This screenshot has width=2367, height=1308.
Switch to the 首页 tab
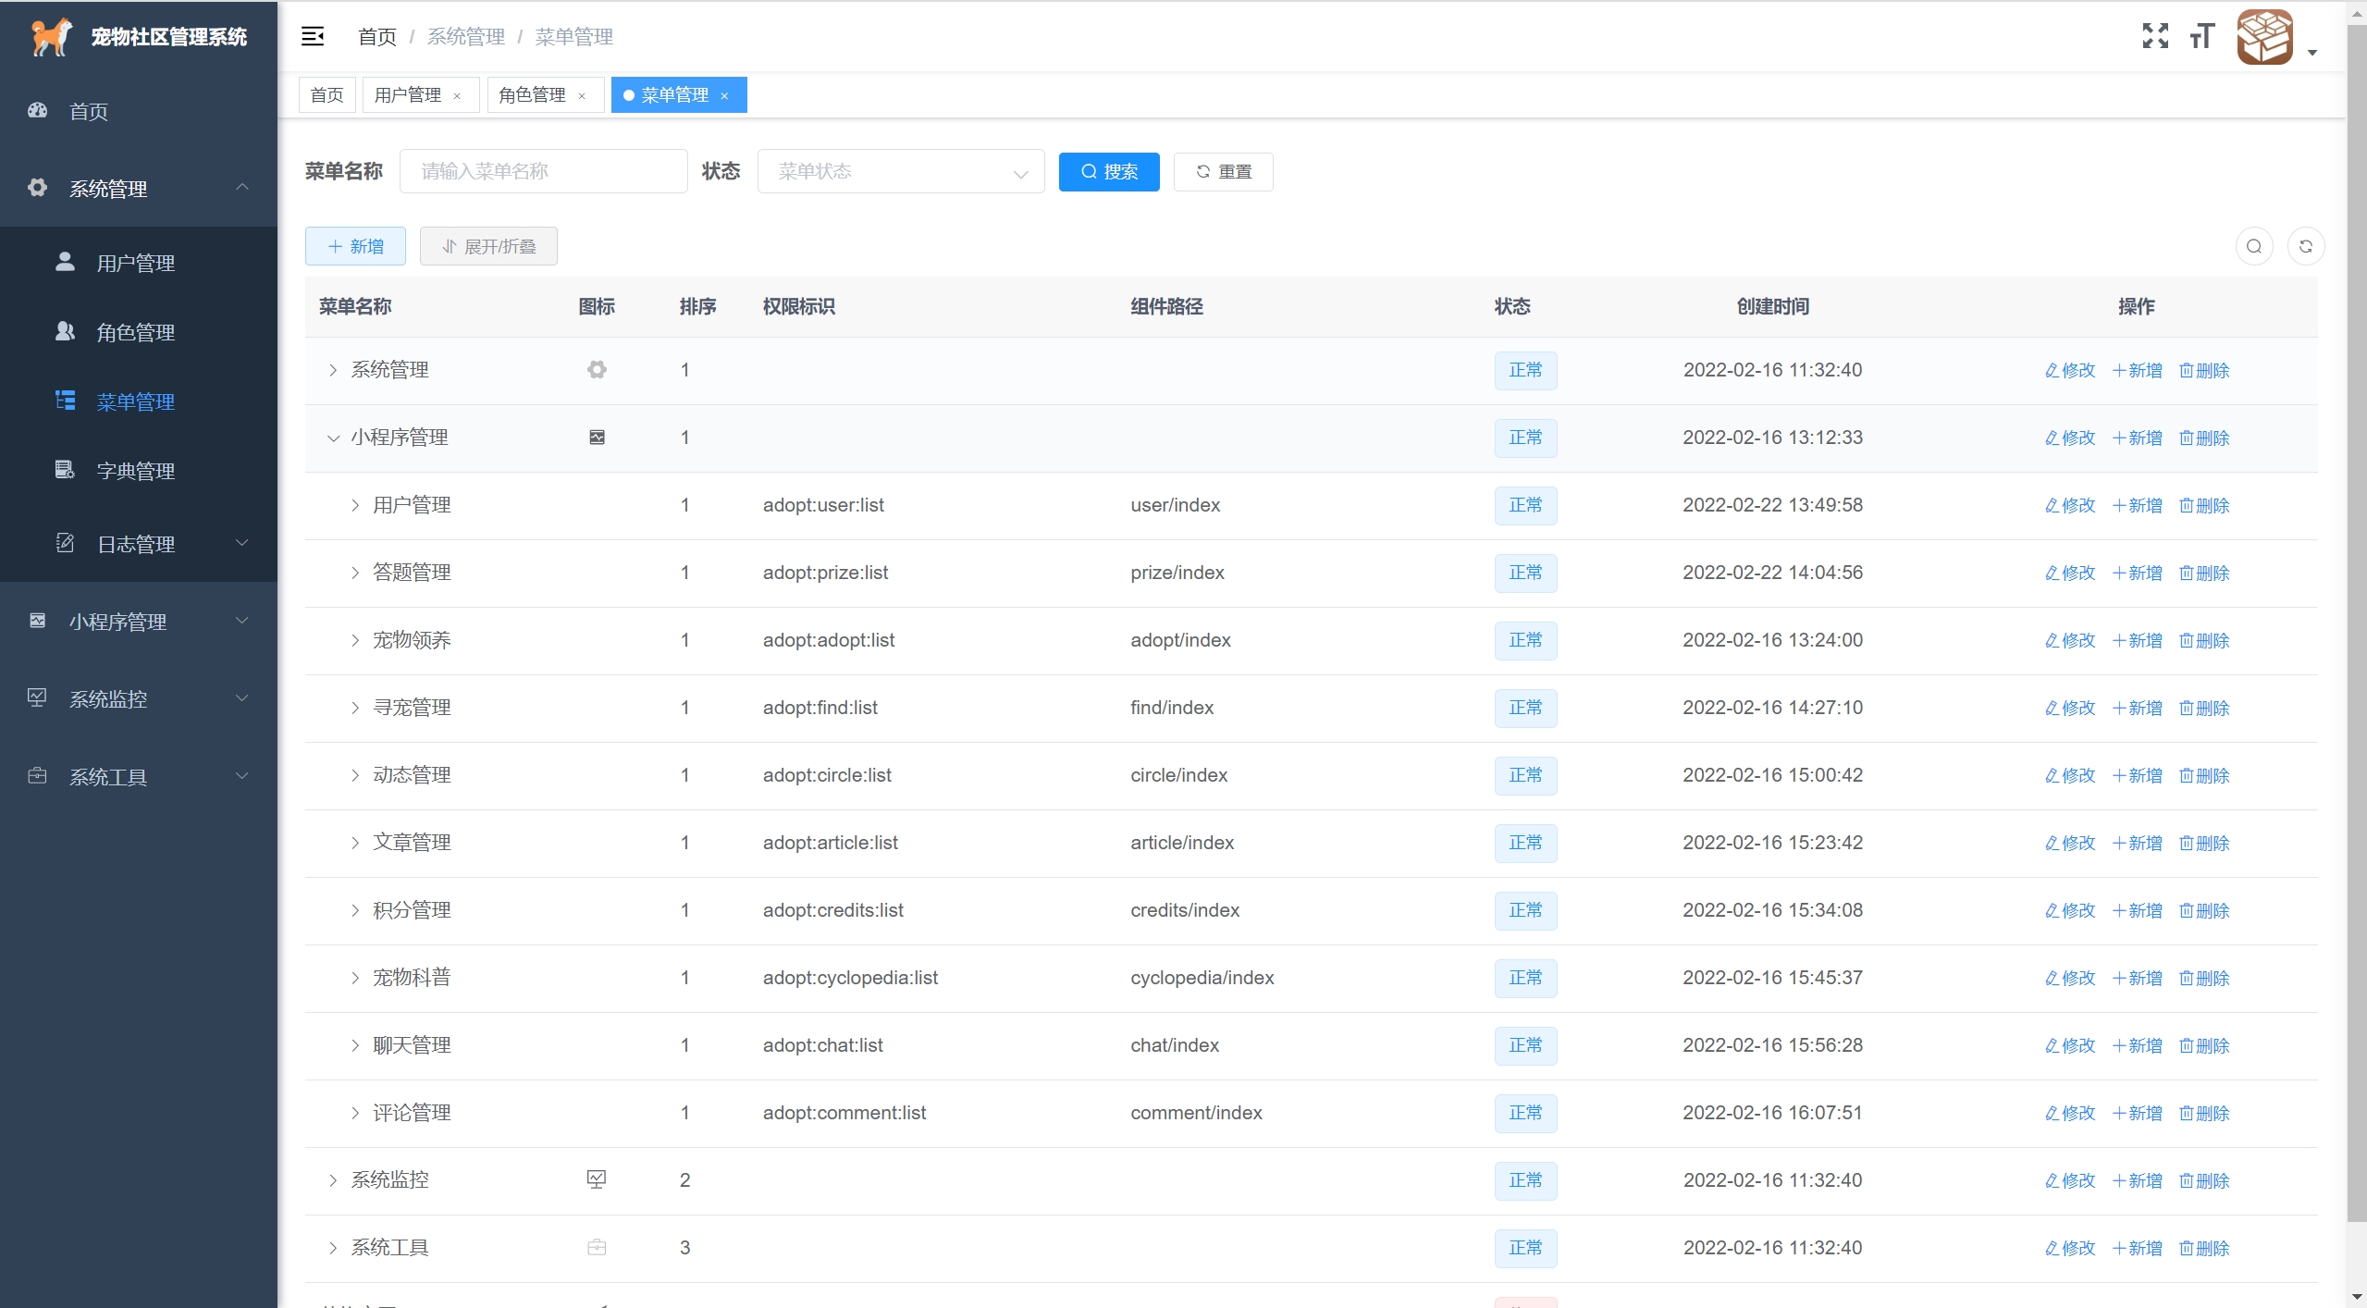[327, 94]
